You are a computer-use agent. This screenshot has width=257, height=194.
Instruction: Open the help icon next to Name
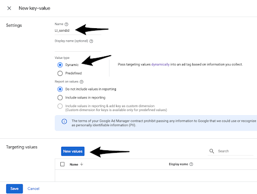[x=66, y=24]
